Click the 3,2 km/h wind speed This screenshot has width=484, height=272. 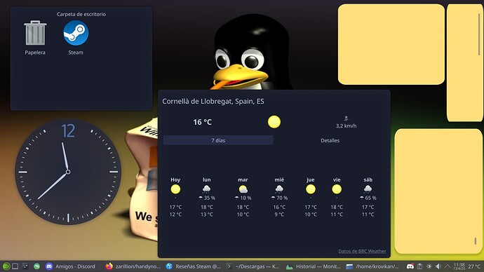(346, 125)
